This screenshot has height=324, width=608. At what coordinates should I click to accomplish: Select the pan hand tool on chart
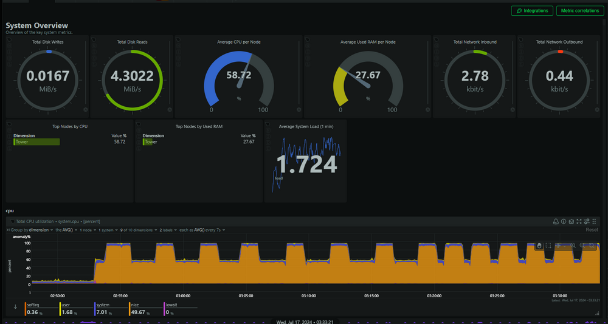539,245
